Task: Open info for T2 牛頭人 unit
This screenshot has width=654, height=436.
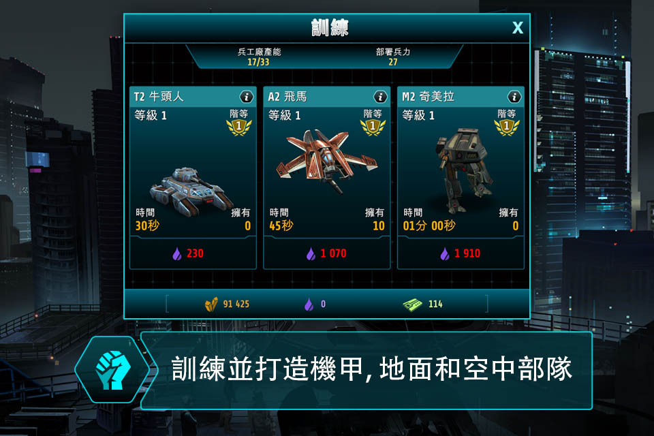Action: pyautogui.click(x=246, y=97)
